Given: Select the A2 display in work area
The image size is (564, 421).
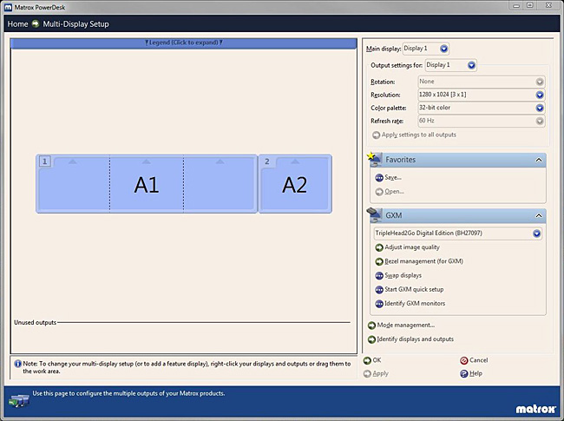Looking at the screenshot, I should click(295, 184).
